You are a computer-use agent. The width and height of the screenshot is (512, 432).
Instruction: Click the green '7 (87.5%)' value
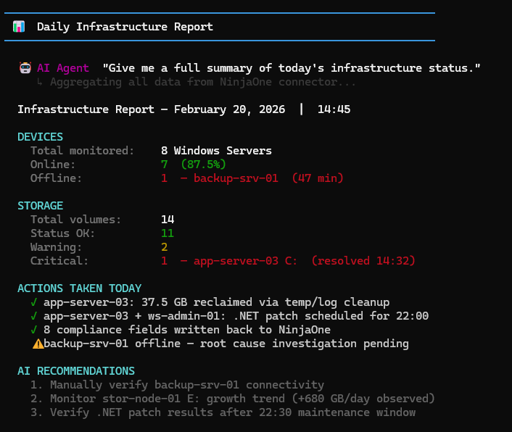194,165
